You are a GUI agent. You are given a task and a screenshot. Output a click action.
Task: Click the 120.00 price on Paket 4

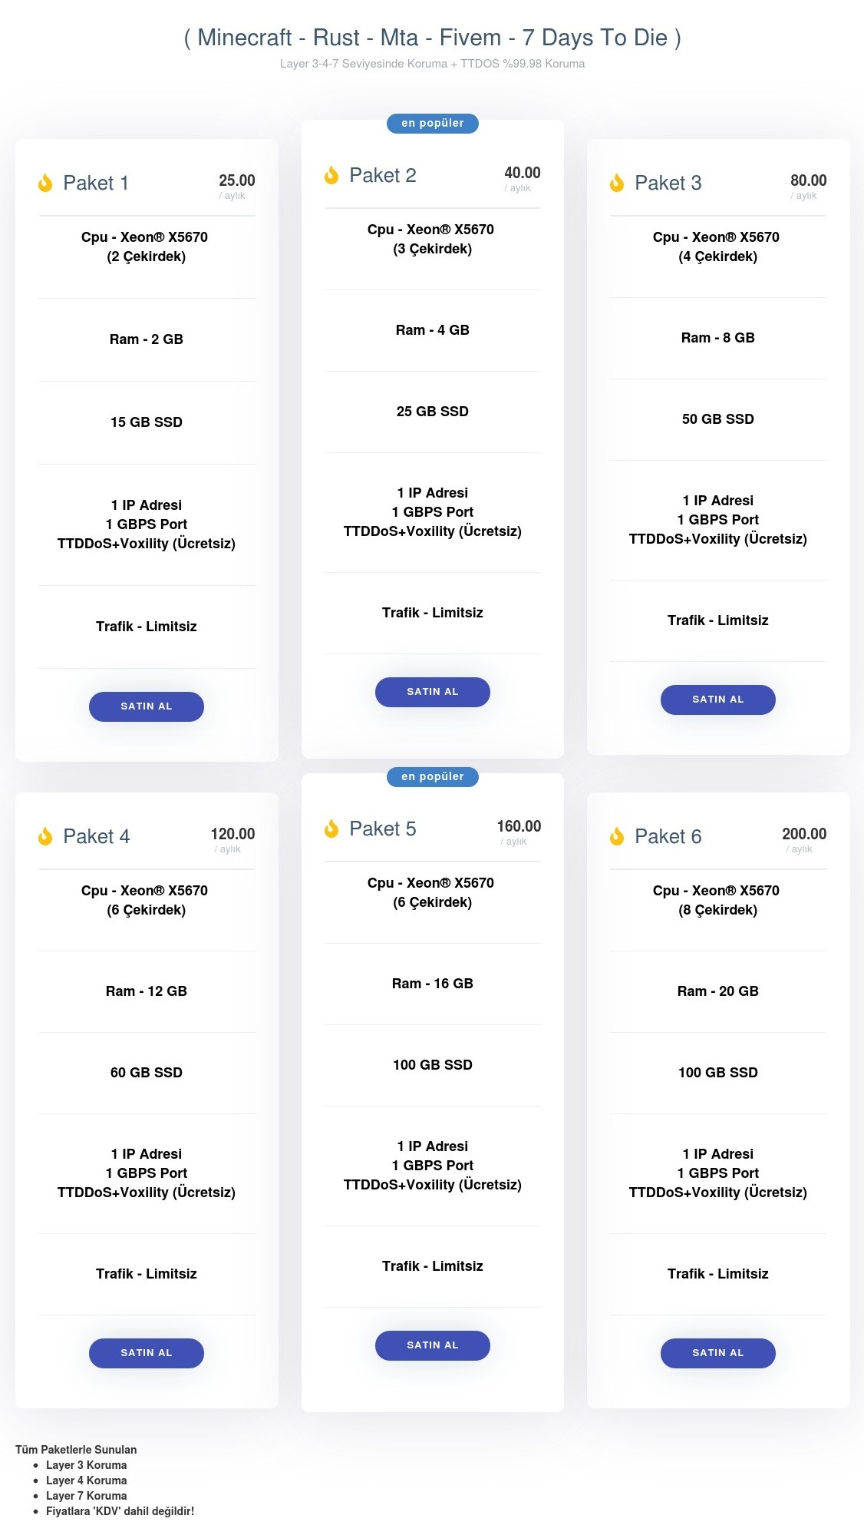232,834
